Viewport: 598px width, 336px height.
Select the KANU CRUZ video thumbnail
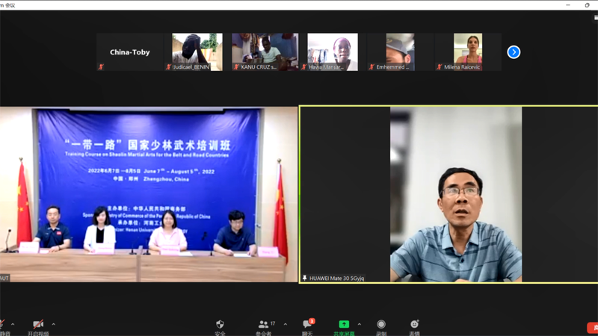click(265, 52)
